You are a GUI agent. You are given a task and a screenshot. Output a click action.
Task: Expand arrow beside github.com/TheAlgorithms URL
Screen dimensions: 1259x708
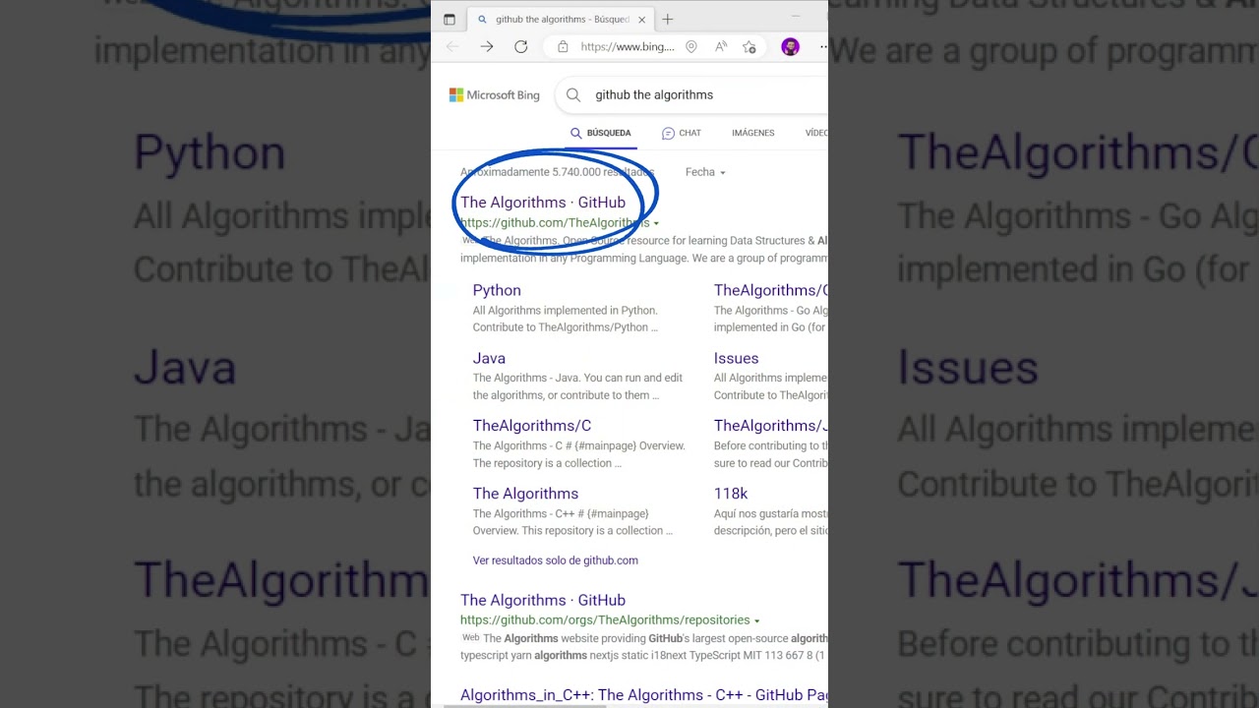pos(656,223)
